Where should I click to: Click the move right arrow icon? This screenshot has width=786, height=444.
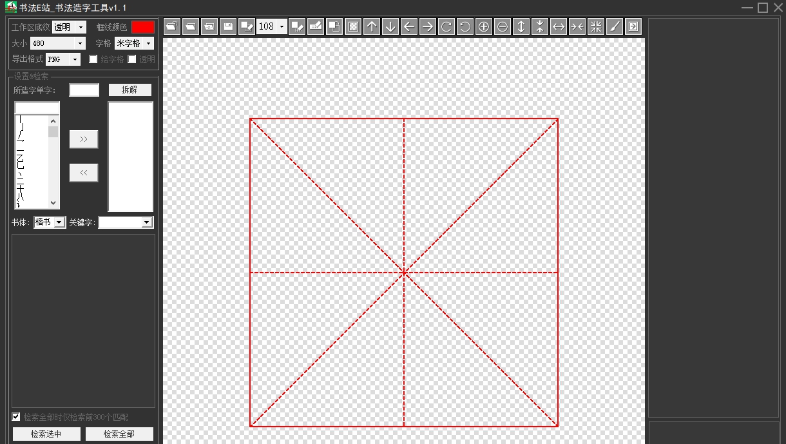pyautogui.click(x=428, y=26)
